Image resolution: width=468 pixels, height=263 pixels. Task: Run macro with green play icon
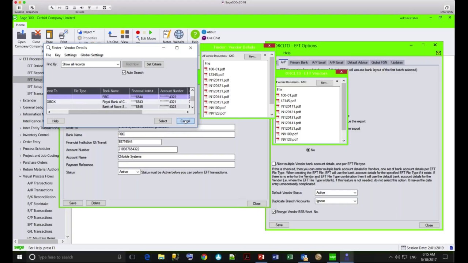pos(150,33)
